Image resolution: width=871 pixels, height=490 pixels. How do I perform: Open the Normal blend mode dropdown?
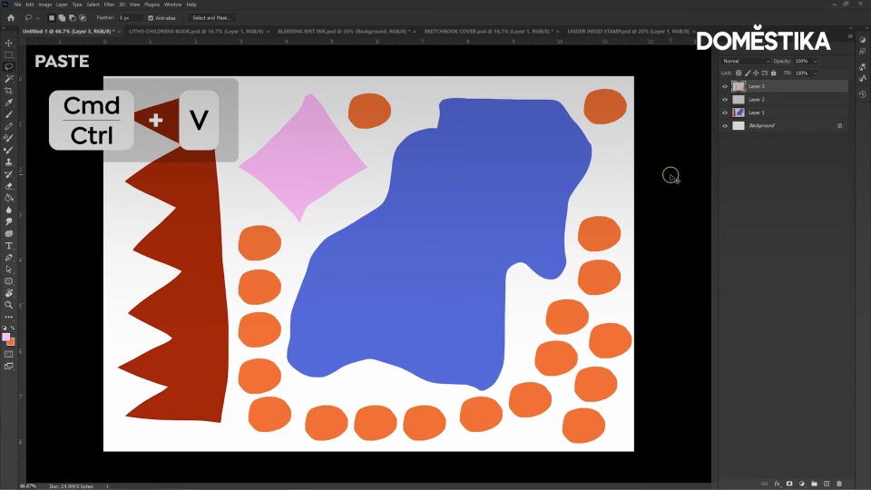744,61
